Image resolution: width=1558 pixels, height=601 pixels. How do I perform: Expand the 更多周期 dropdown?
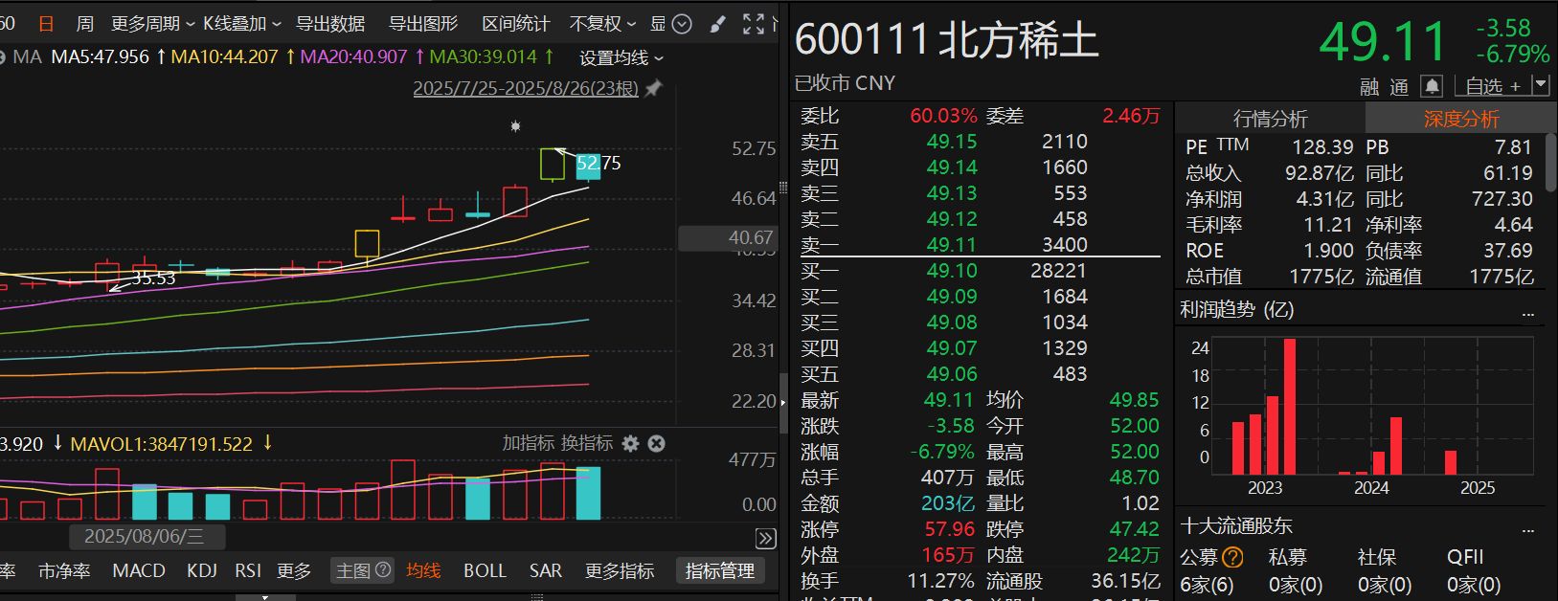[152, 24]
